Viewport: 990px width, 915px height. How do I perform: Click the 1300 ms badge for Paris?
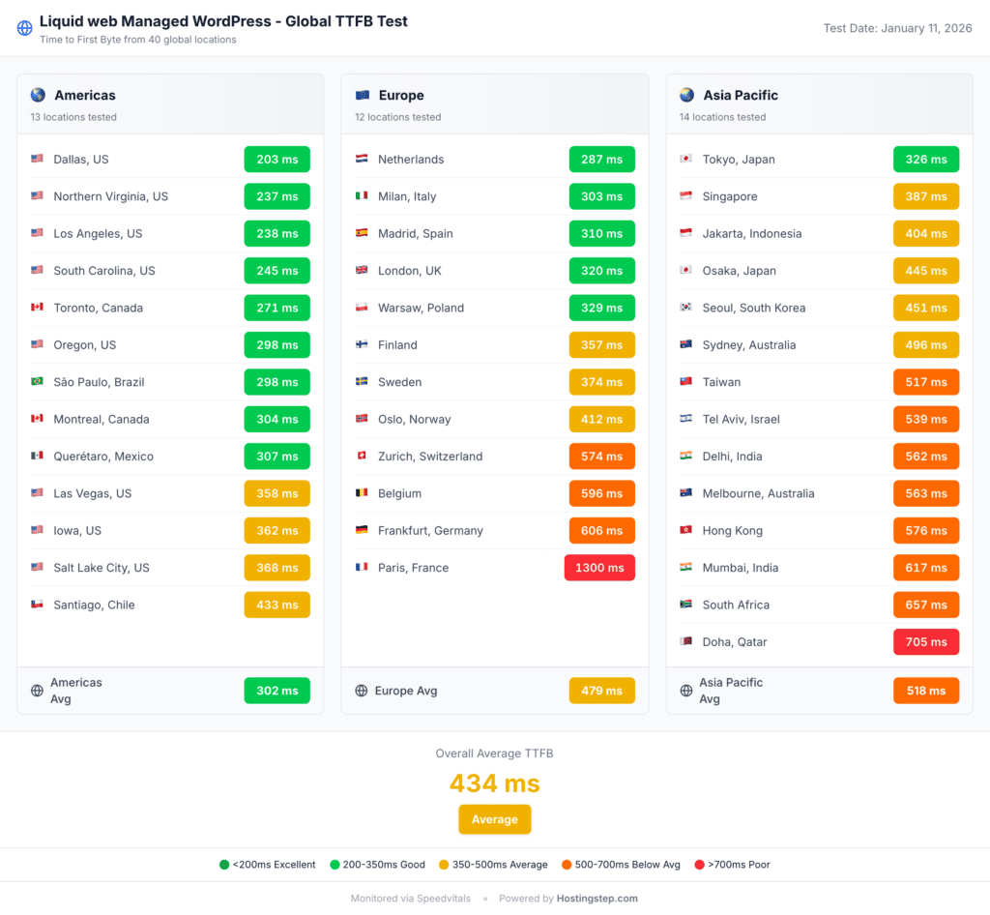click(x=599, y=568)
